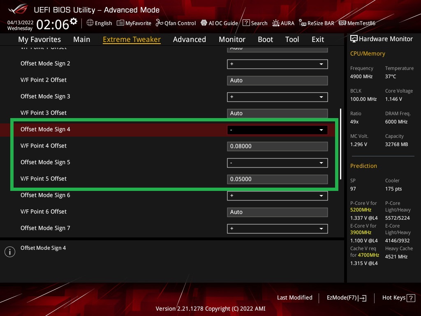Click the Hot Keys question mark icon
The image size is (421, 316).
[411, 298]
